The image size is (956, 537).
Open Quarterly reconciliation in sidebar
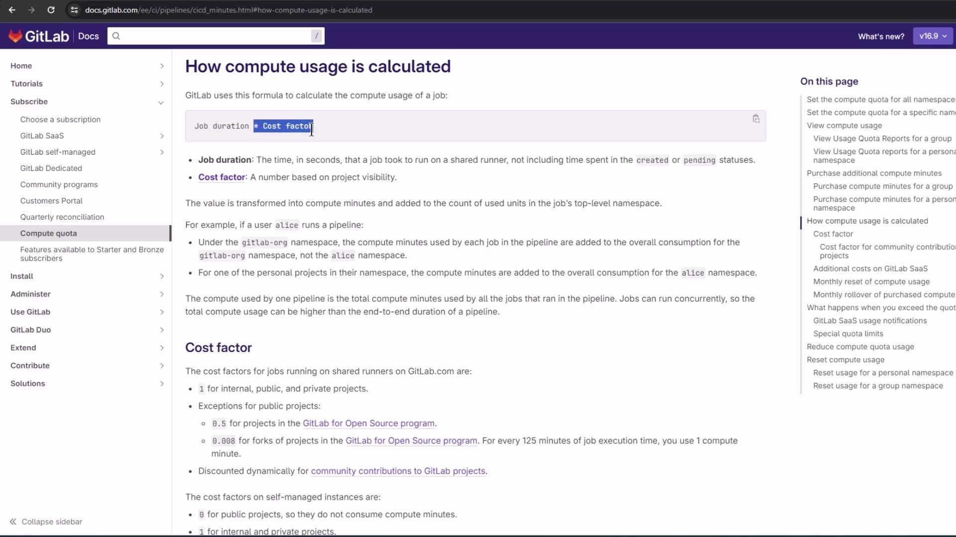62,217
